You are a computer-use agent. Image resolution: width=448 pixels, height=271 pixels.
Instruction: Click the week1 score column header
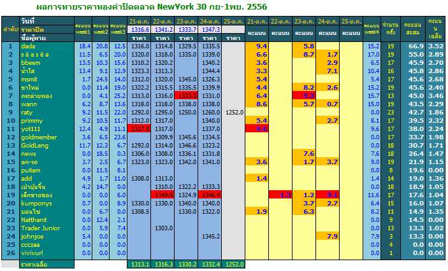[83, 29]
